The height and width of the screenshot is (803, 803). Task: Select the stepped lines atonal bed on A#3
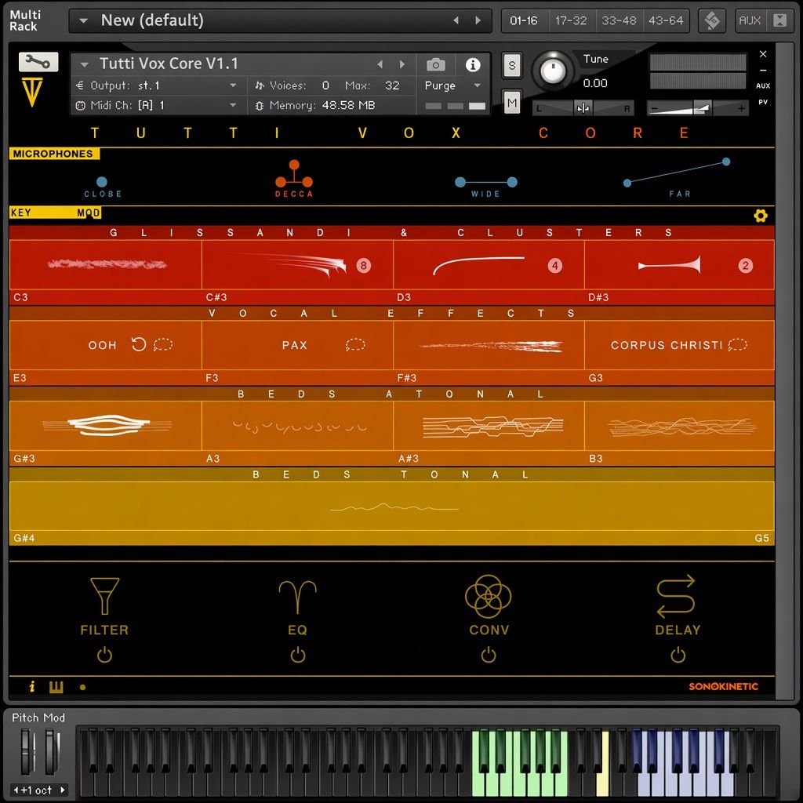(x=489, y=426)
